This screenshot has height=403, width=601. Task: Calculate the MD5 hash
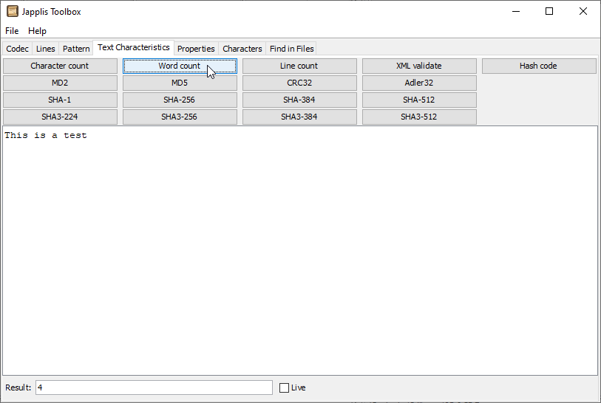point(180,83)
